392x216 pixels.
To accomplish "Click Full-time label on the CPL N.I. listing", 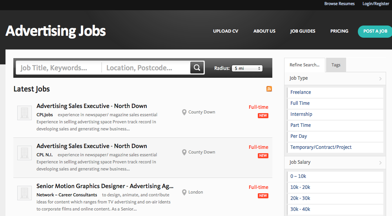I will click(x=259, y=147).
